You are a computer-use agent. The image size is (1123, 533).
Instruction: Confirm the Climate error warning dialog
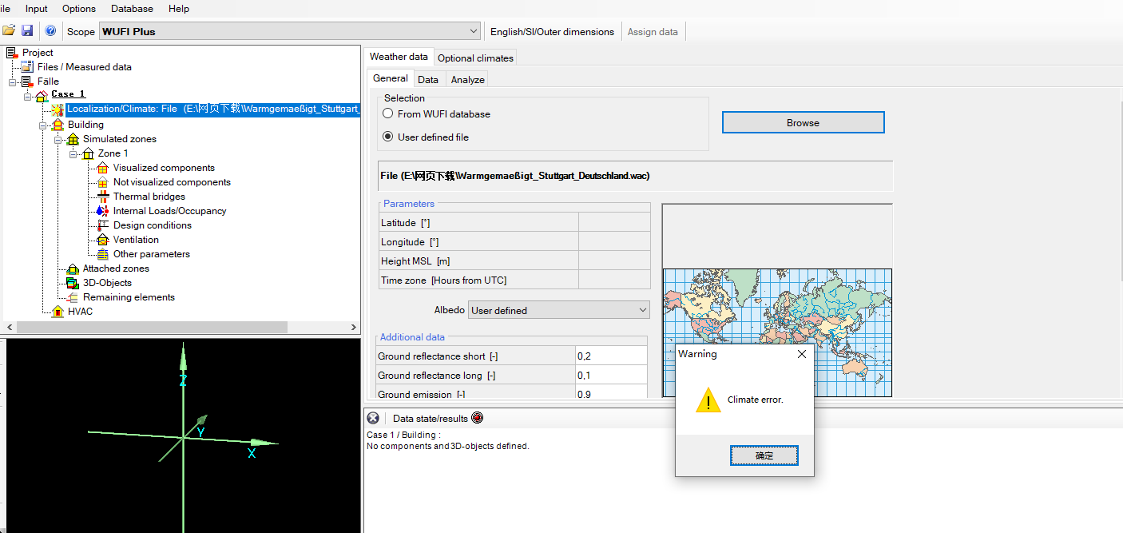[764, 455]
